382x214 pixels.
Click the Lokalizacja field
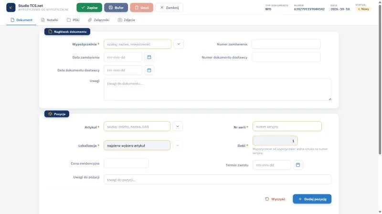click(x=137, y=146)
